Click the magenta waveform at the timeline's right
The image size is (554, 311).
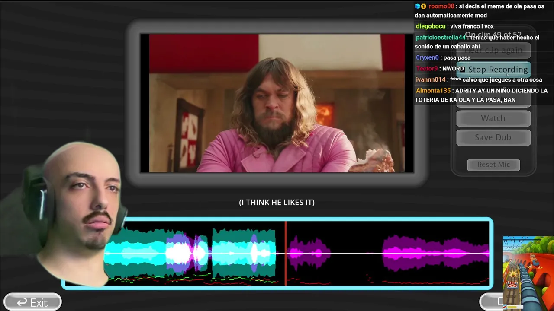[436, 253]
